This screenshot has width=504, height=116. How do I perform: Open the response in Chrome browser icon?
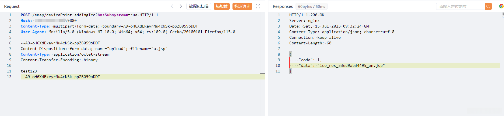[x=501, y=6]
